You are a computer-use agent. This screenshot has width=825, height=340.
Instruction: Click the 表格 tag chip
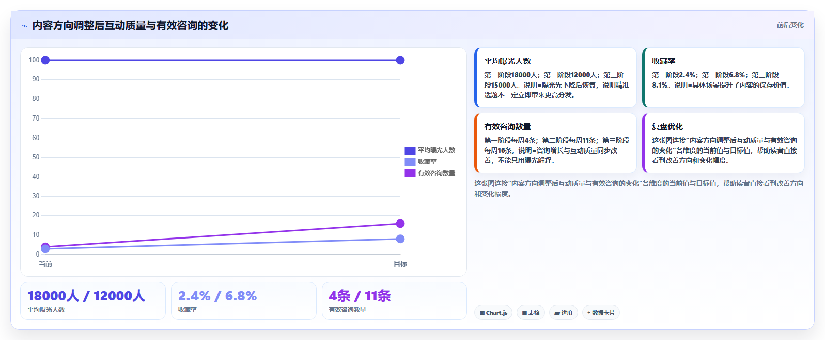(531, 313)
